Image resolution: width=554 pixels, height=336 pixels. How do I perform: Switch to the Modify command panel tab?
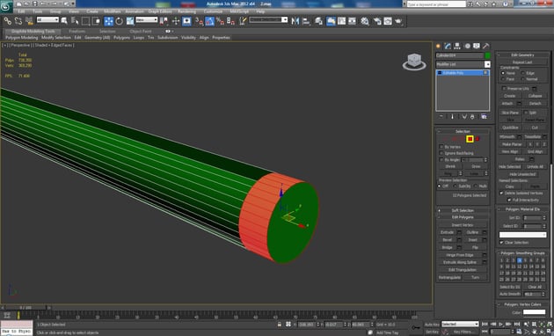(x=448, y=46)
